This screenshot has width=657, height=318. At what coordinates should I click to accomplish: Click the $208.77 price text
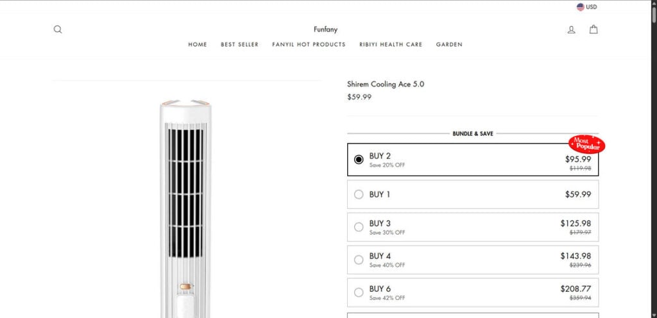(x=576, y=289)
